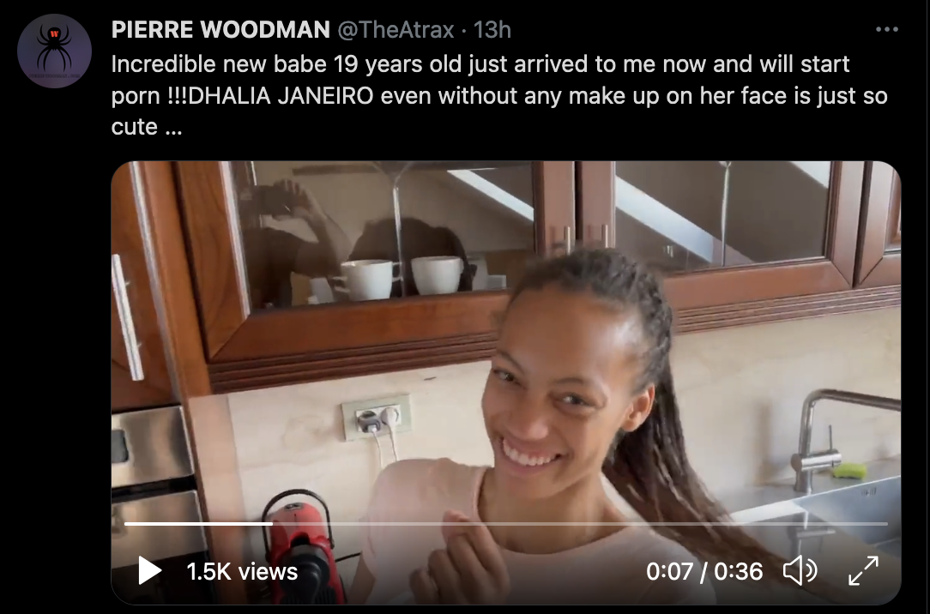This screenshot has height=614, width=930.
Task: Play the video with the play icon
Action: click(x=149, y=571)
